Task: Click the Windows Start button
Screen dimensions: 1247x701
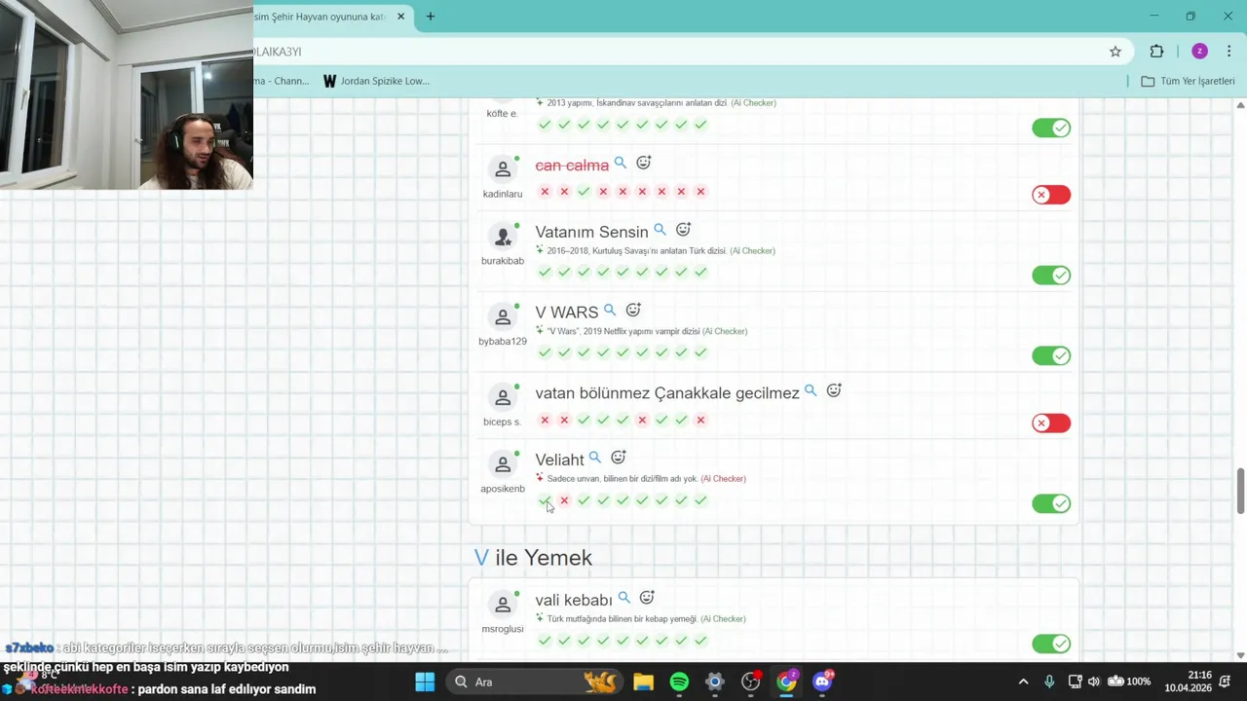Action: pos(425,682)
